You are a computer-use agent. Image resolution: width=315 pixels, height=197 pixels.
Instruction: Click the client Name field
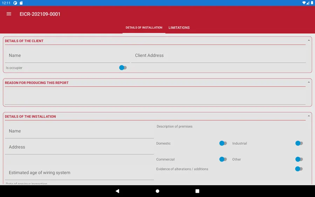coord(67,56)
